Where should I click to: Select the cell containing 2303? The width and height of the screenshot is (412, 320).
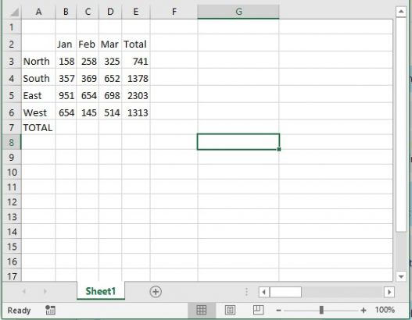coord(136,95)
